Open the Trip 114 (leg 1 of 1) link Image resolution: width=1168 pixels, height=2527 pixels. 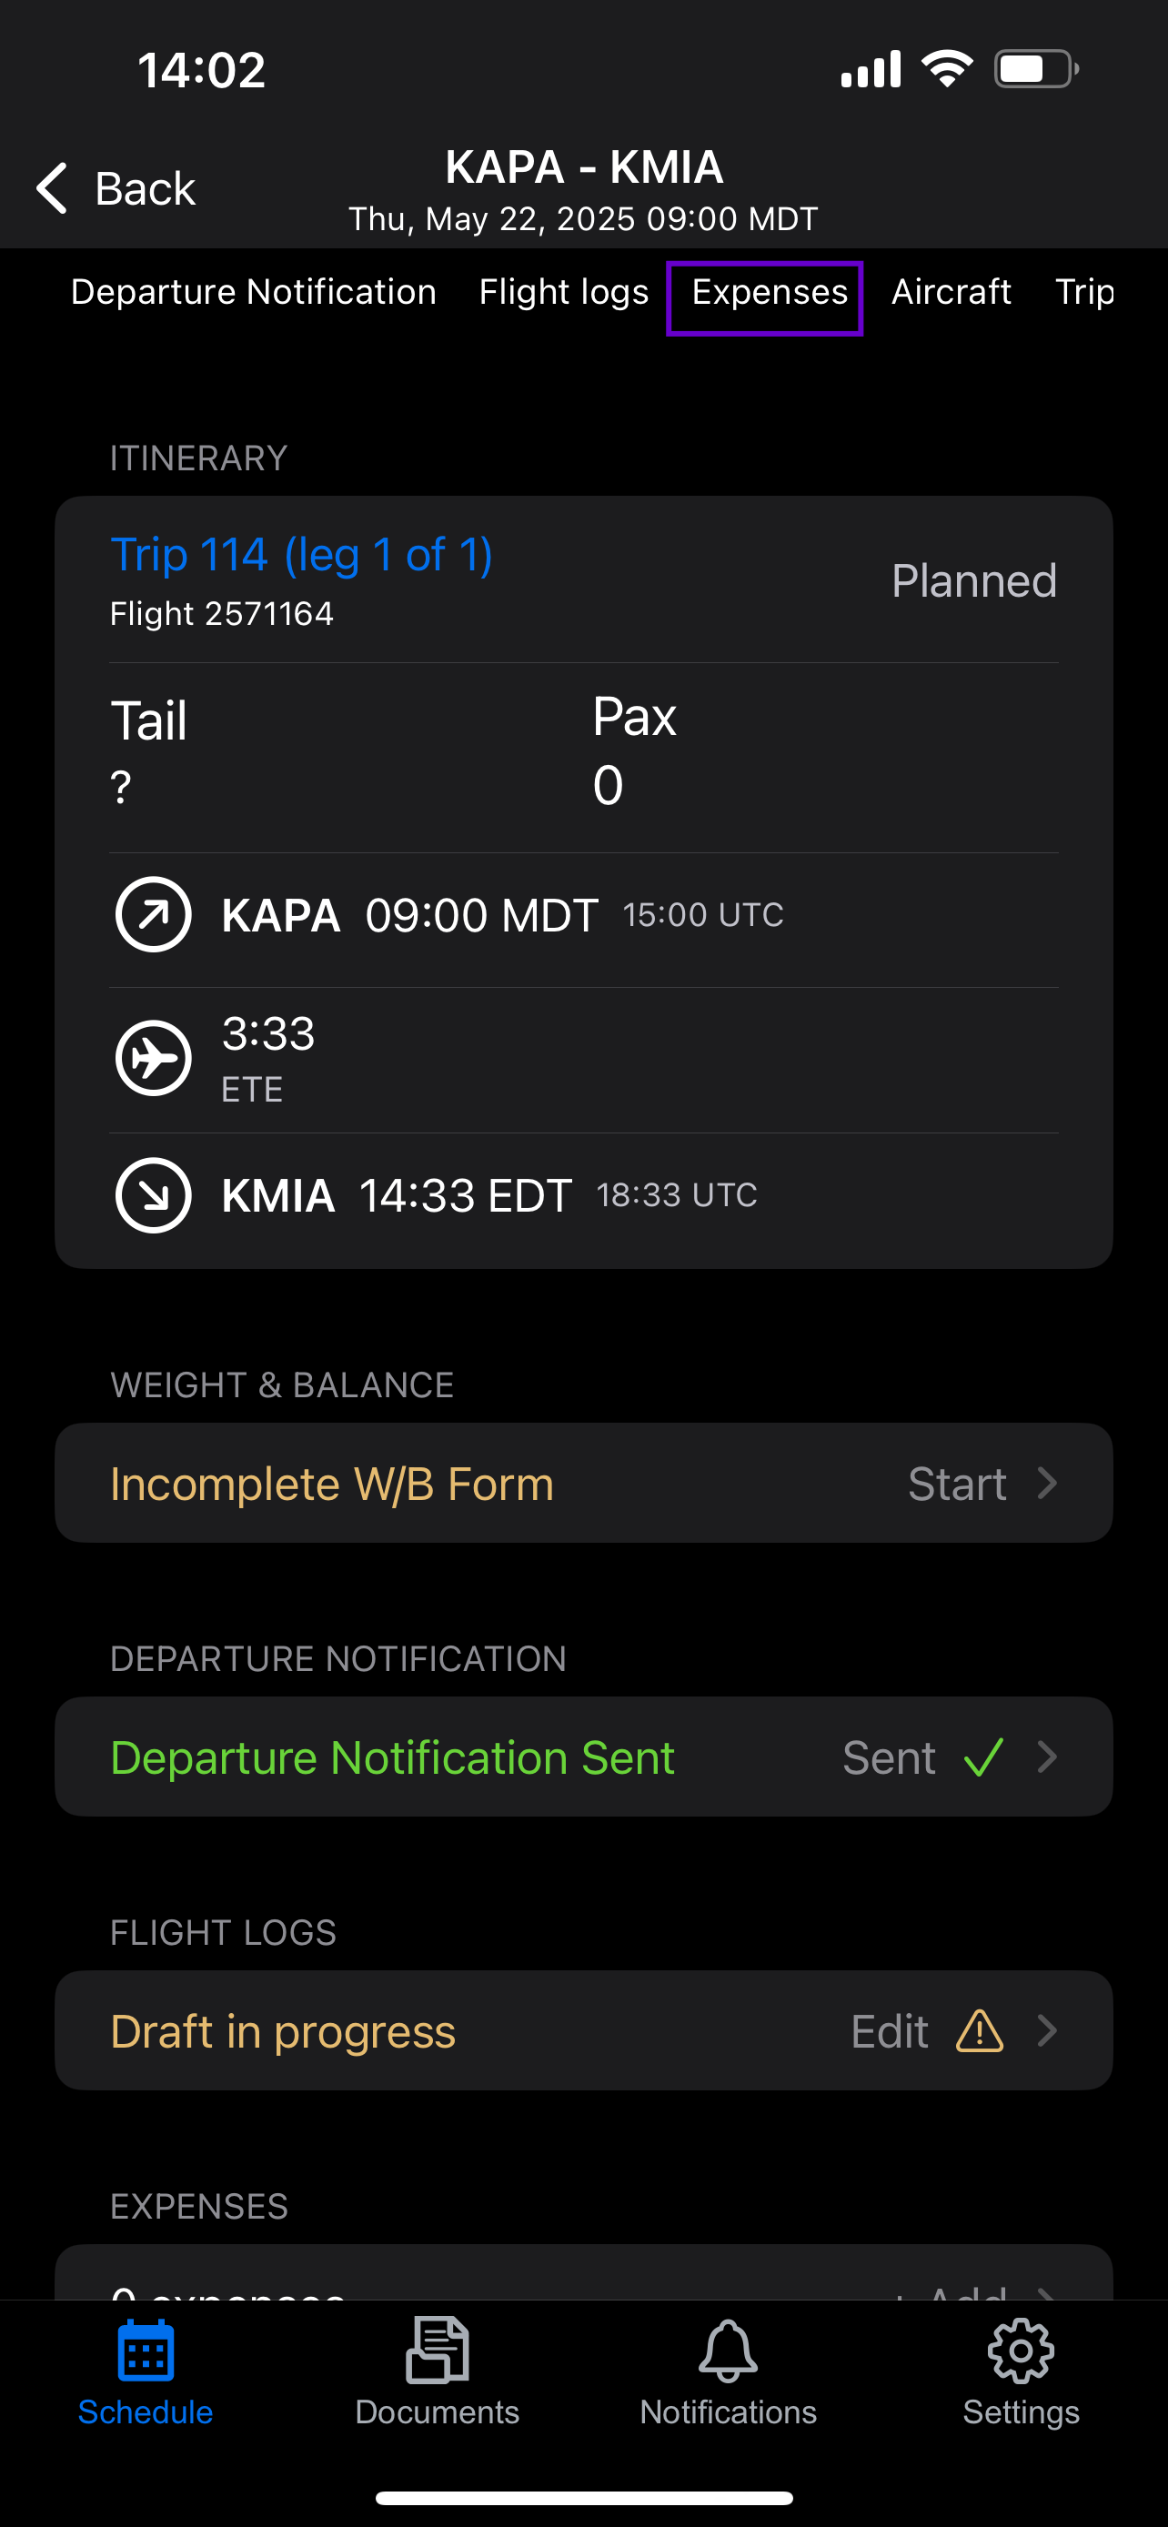(301, 555)
